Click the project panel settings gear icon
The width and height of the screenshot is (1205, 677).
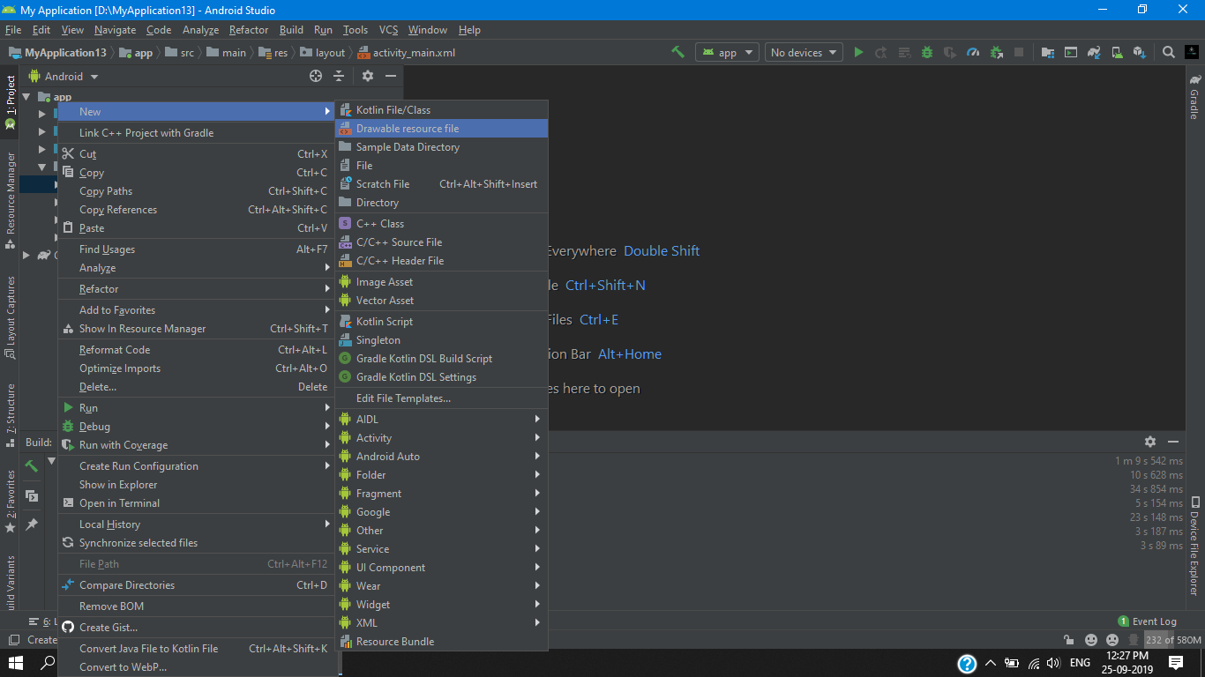click(368, 77)
